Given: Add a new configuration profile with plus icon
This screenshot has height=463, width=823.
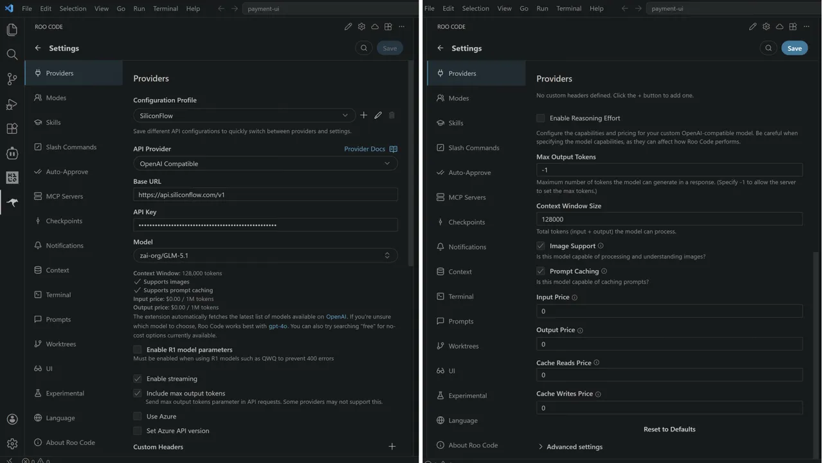Looking at the screenshot, I should tap(364, 115).
